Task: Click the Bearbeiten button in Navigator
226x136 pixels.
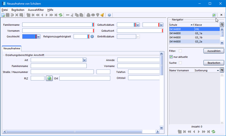Action: (x=213, y=63)
